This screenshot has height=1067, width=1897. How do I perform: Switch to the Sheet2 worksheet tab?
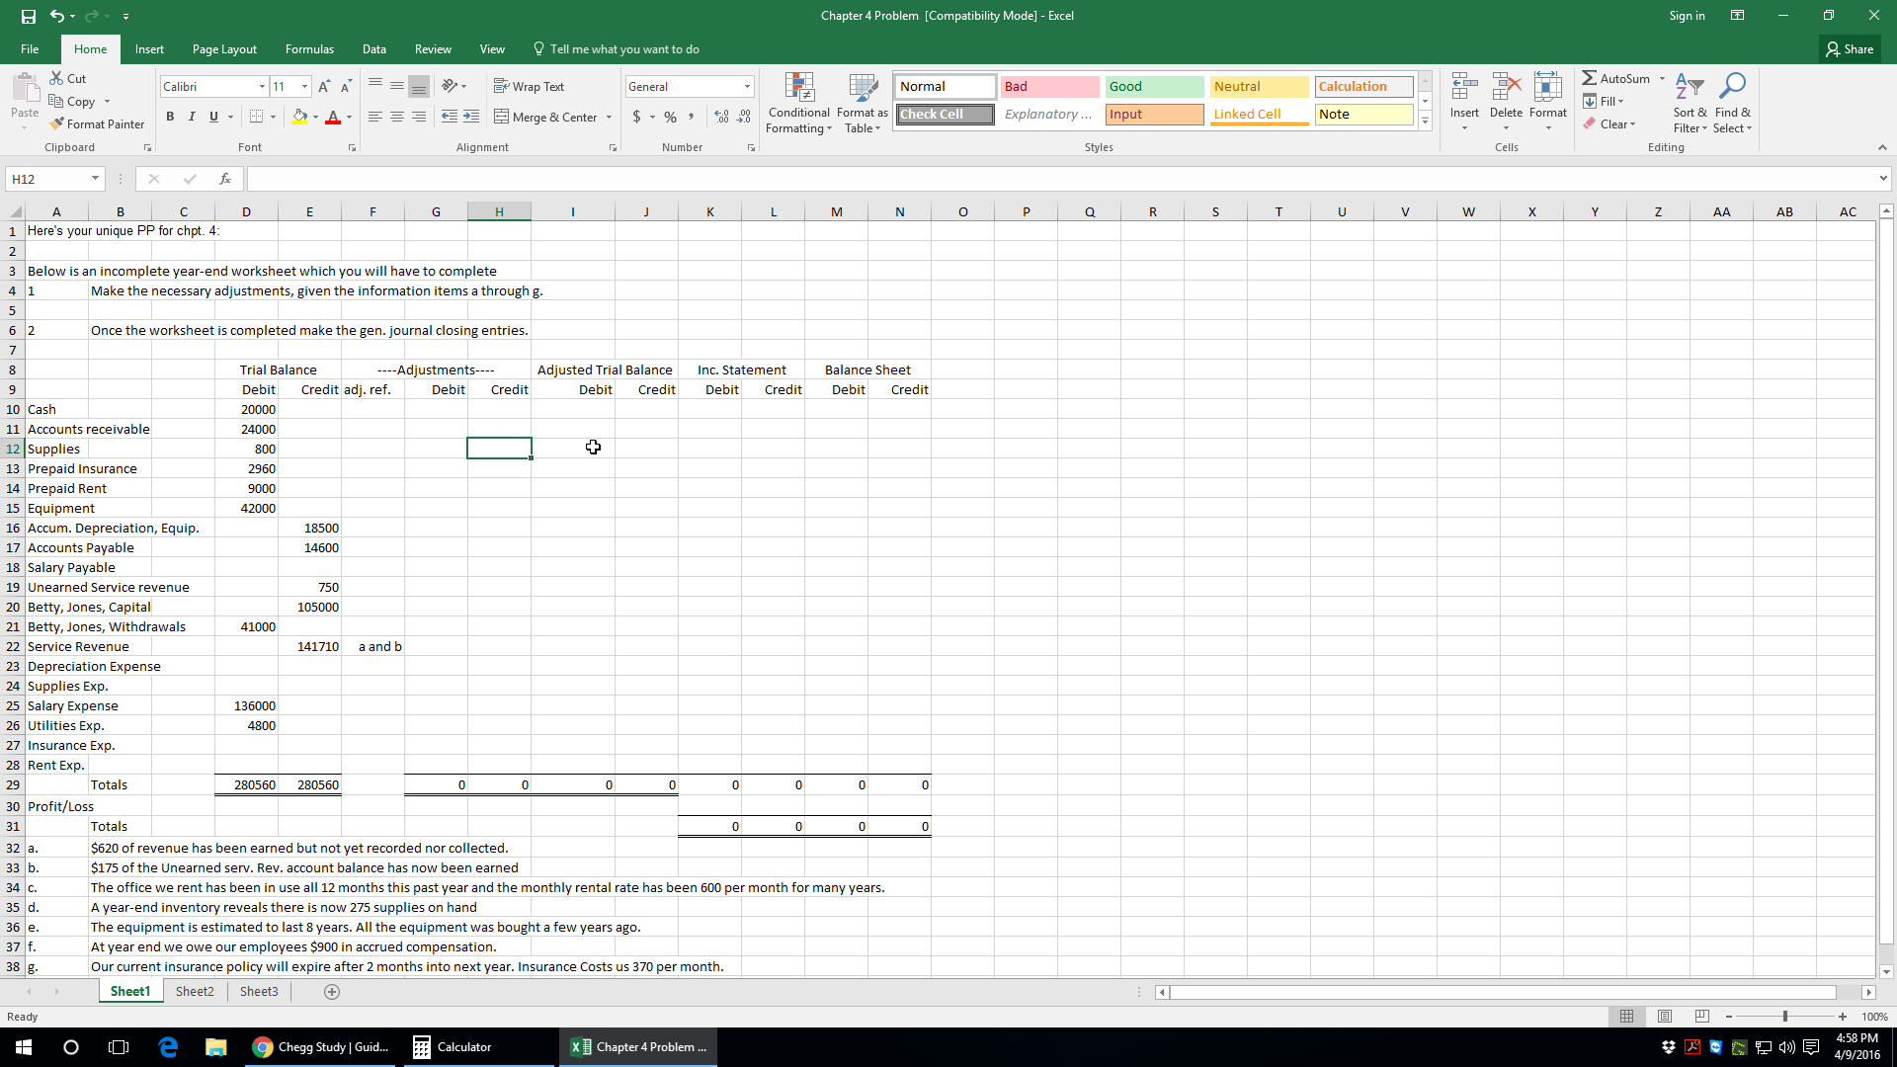click(195, 992)
